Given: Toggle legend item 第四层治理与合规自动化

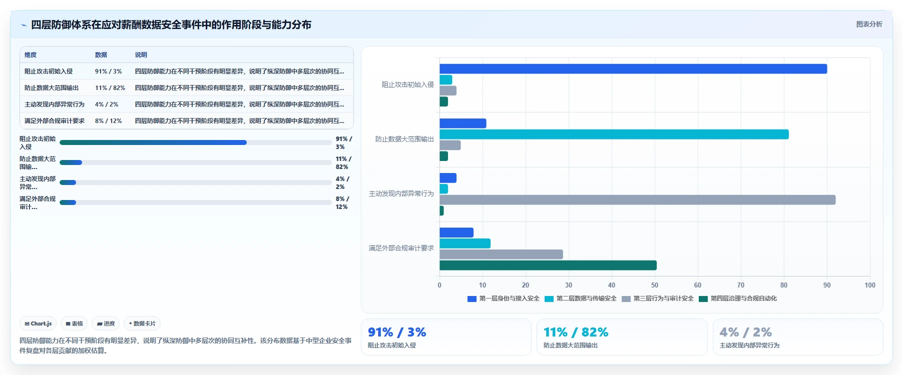Looking at the screenshot, I should coord(738,298).
